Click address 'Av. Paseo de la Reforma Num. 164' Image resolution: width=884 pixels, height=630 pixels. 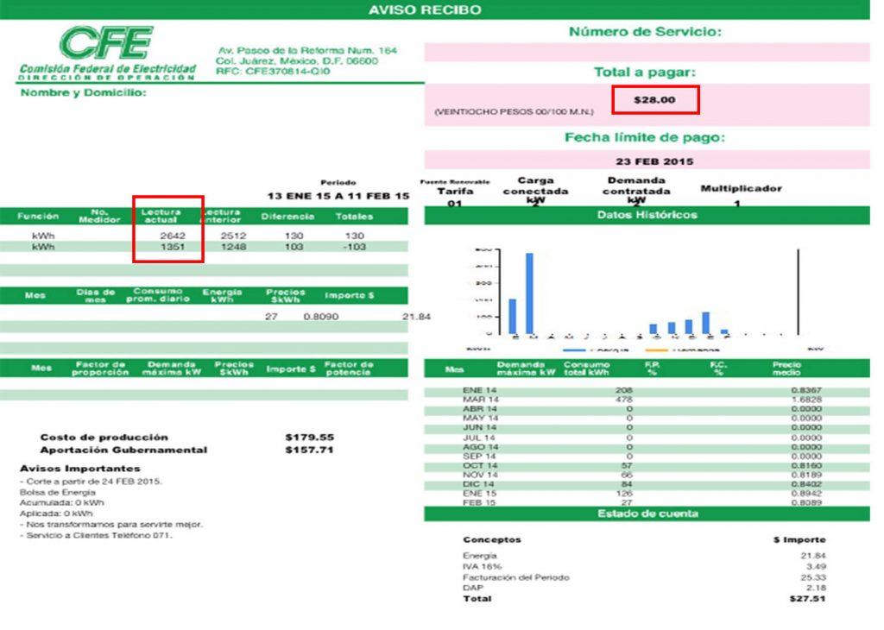[x=307, y=51]
